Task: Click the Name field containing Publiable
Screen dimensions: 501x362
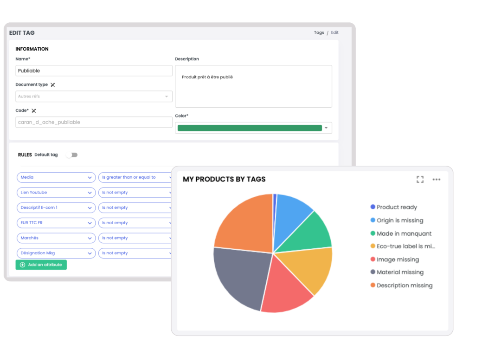Action: click(x=94, y=71)
